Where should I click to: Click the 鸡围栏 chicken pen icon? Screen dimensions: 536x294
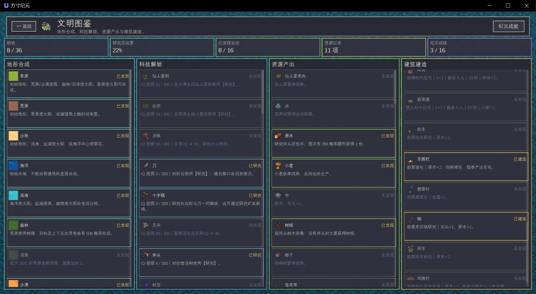tap(410, 278)
